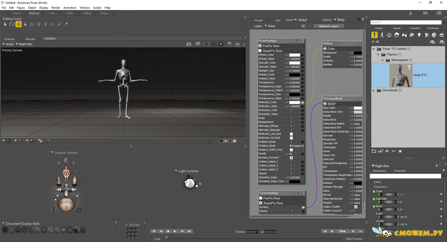Viewport: 447px width, 242px height.
Task: Click the double-checkmark apply icon in the library
Action: [x=380, y=151]
